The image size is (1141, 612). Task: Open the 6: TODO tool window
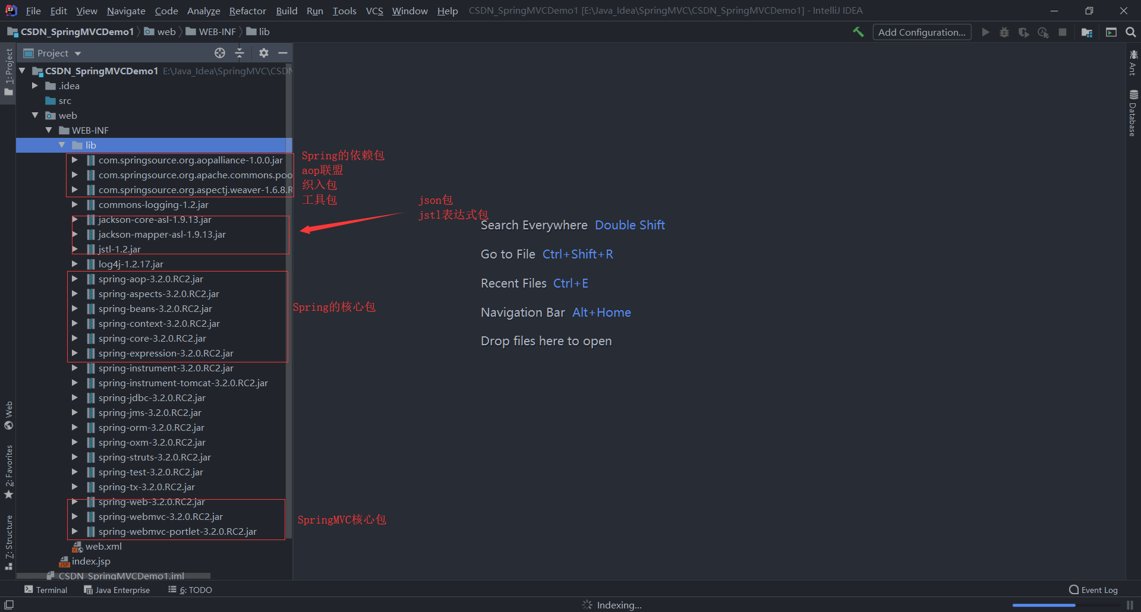tap(190, 590)
